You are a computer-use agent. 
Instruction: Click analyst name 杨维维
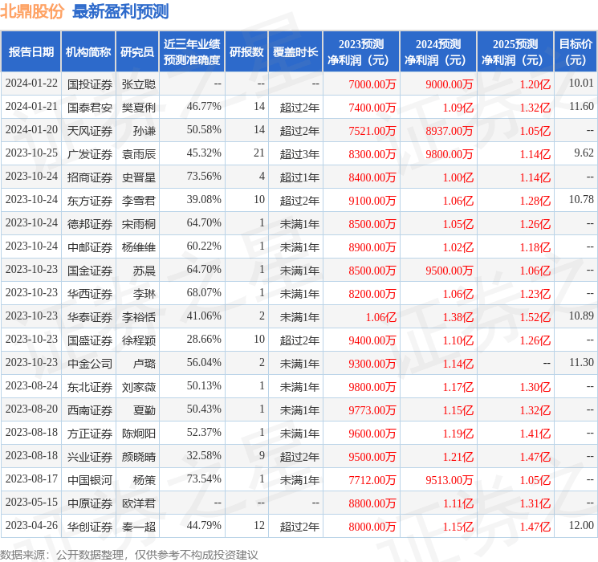pos(138,247)
